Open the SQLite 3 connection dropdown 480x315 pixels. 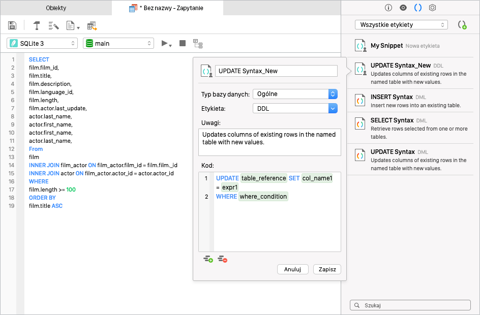(x=42, y=43)
